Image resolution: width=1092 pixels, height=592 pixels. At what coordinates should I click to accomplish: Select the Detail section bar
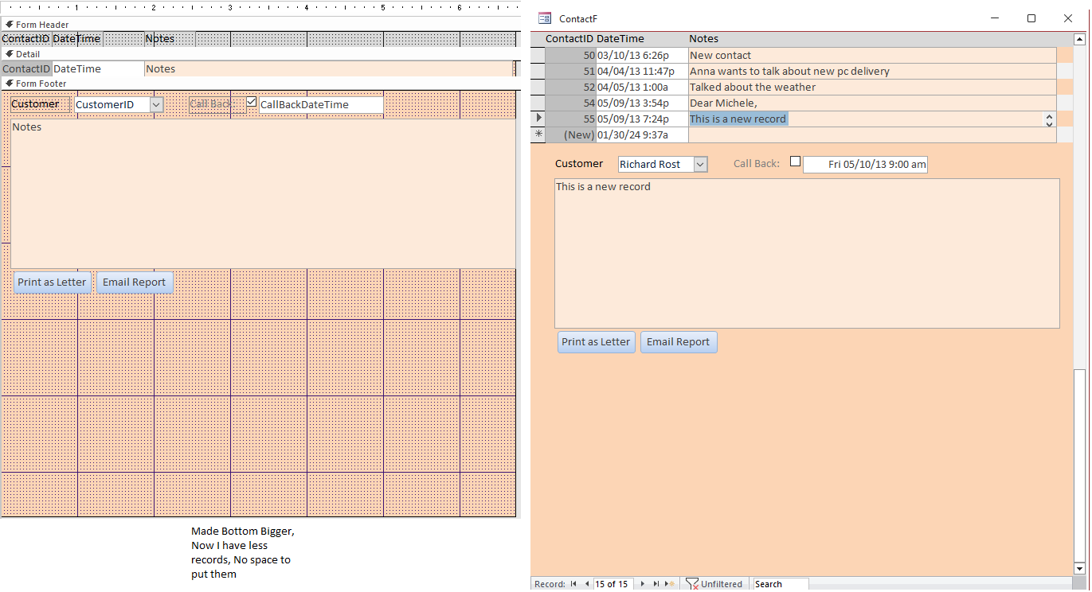(28, 54)
